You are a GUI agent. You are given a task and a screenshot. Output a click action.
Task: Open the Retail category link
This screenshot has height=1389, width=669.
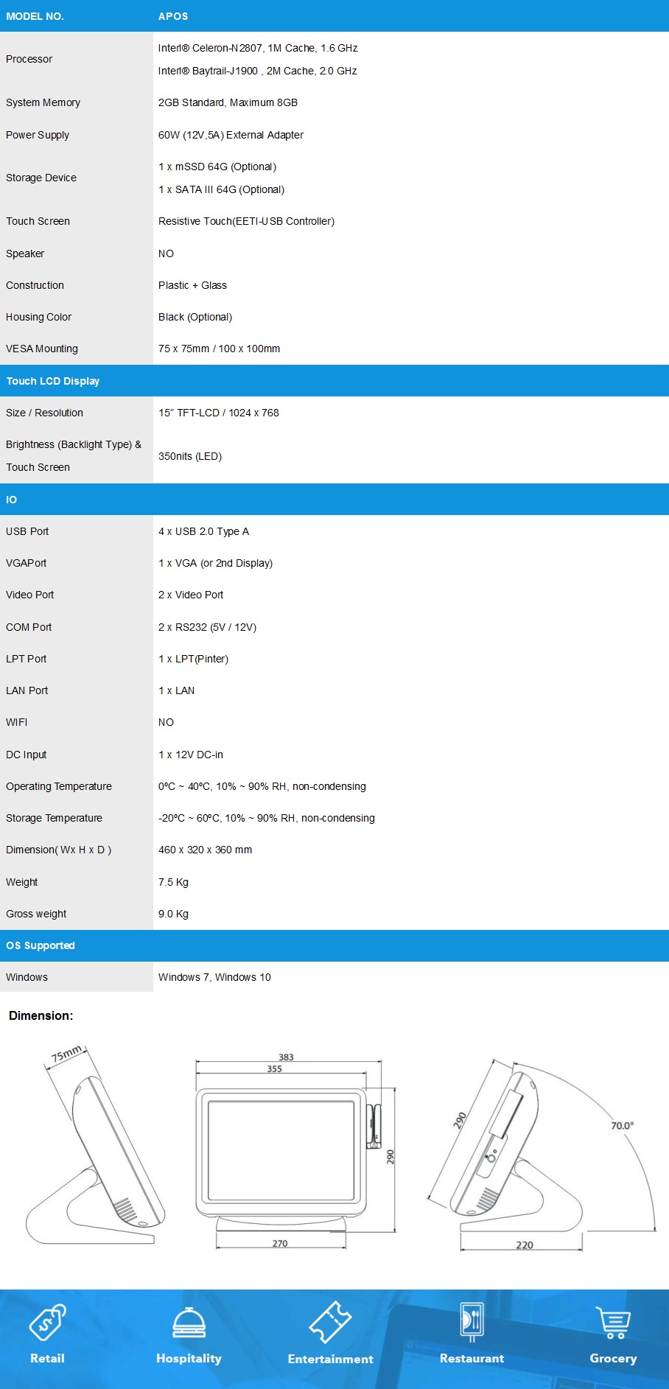pyautogui.click(x=48, y=1358)
